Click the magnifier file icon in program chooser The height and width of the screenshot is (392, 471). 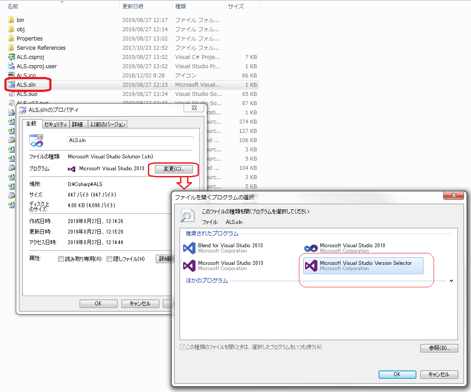coord(188,216)
